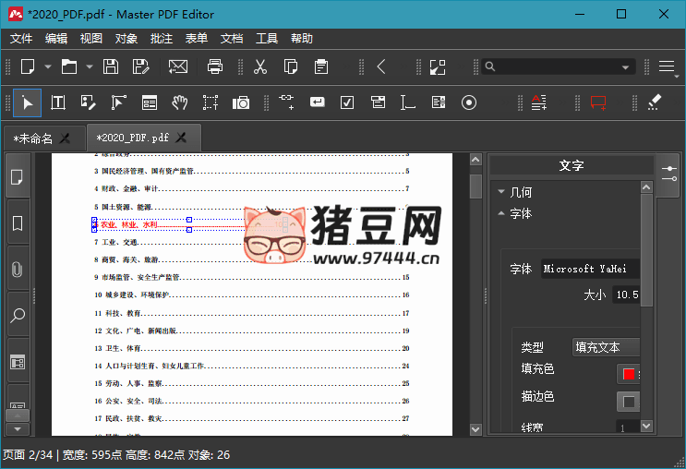Expand the Open recent files arrow
Image resolution: width=686 pixels, height=469 pixels.
pyautogui.click(x=90, y=67)
